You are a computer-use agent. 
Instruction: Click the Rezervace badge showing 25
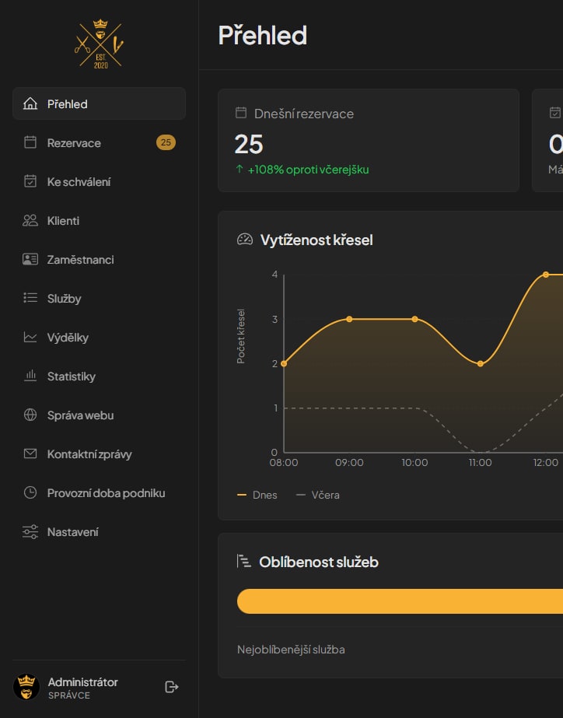click(x=166, y=142)
